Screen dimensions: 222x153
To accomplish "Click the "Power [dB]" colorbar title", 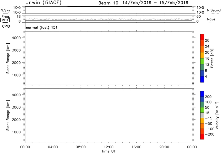I will tap(212, 58).
